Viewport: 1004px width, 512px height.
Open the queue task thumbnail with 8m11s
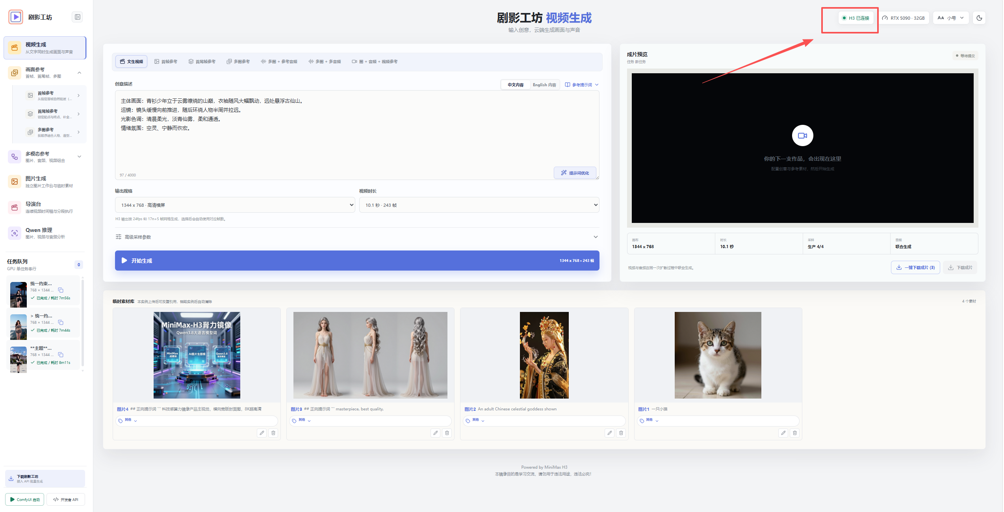coord(19,359)
